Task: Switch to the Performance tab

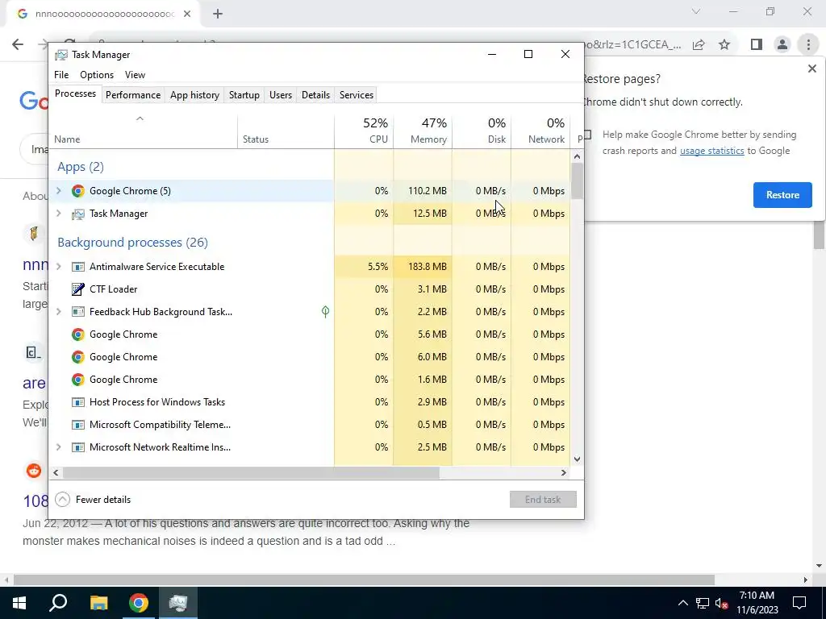Action: tap(133, 95)
